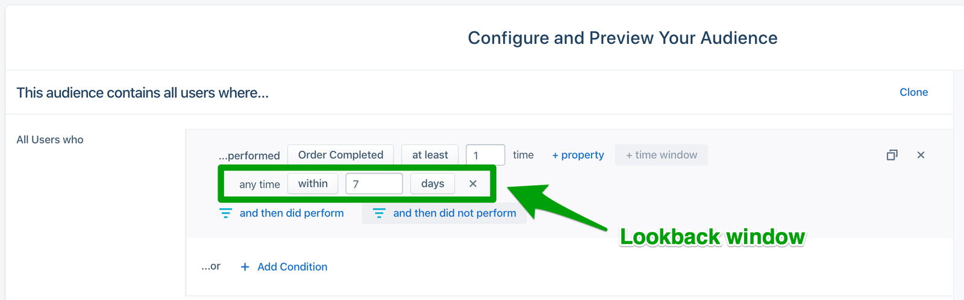Delete the 7 days time window

click(x=473, y=184)
